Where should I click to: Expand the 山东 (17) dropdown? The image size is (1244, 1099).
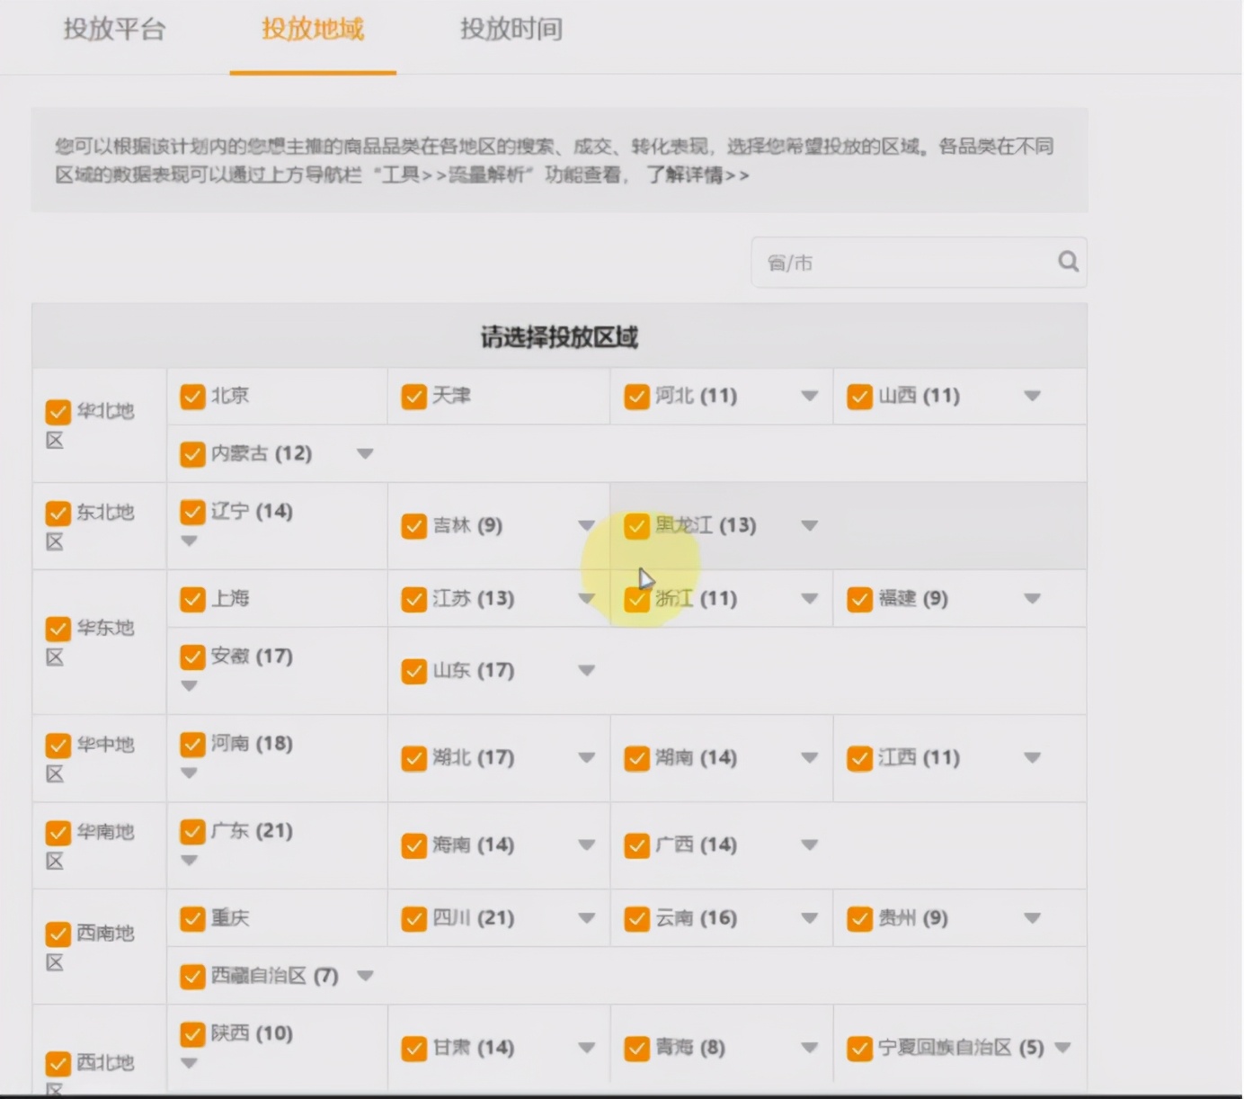tap(587, 670)
